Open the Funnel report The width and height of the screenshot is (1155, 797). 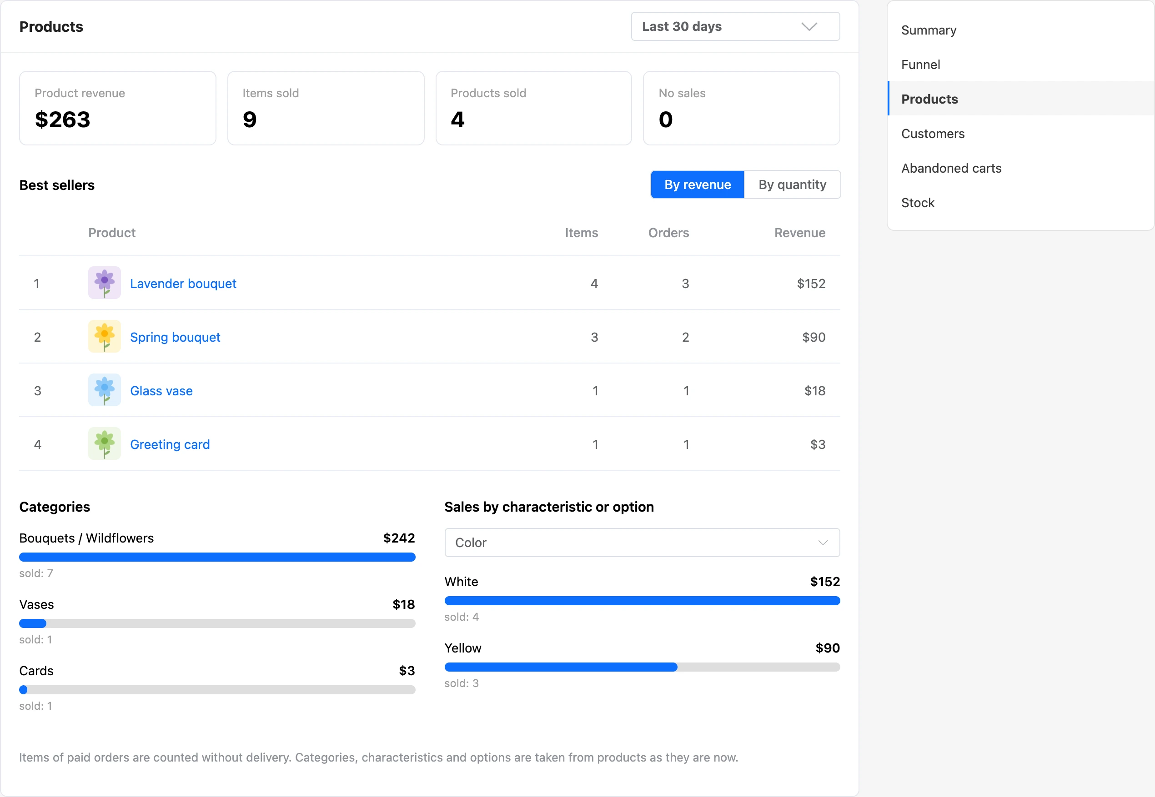pos(1020,65)
